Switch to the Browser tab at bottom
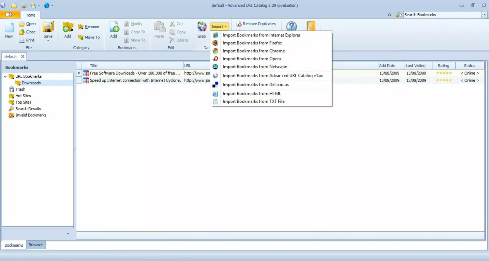This screenshot has height=261, width=489. [x=36, y=245]
